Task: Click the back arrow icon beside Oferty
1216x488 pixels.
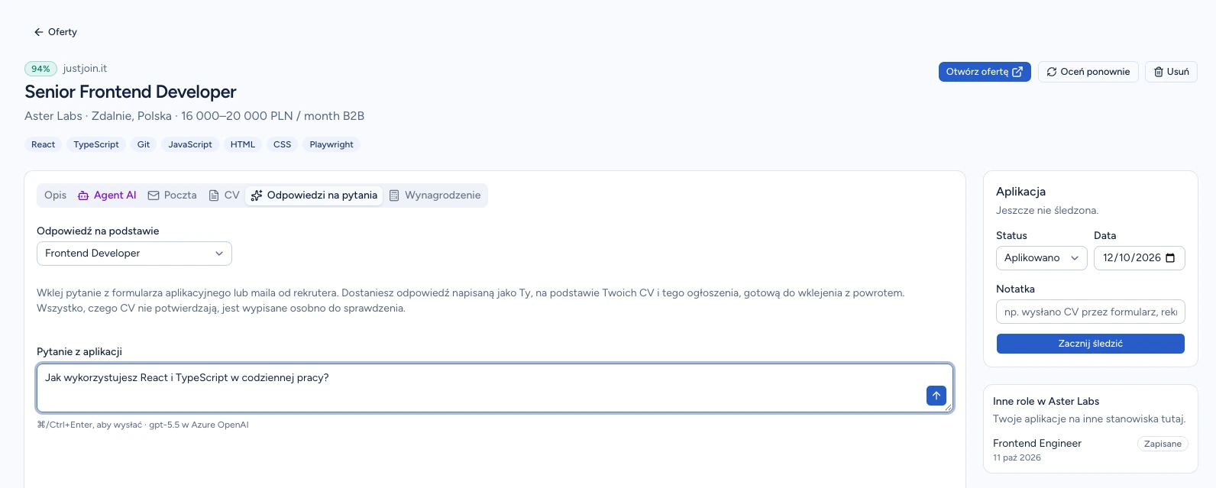Action: (x=38, y=32)
